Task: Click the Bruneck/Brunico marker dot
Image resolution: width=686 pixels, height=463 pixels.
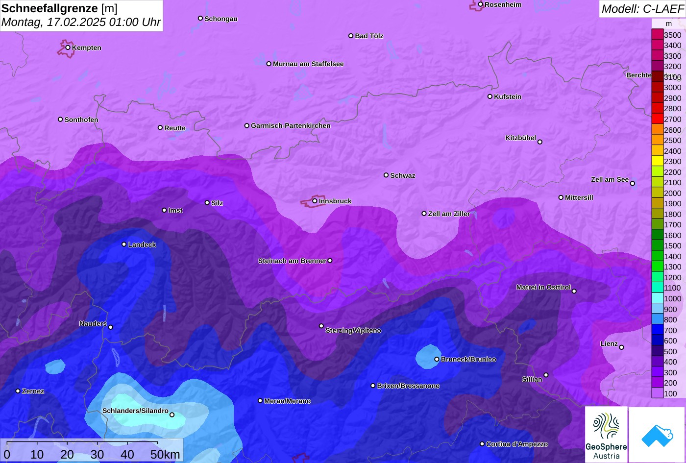Action: [437, 359]
